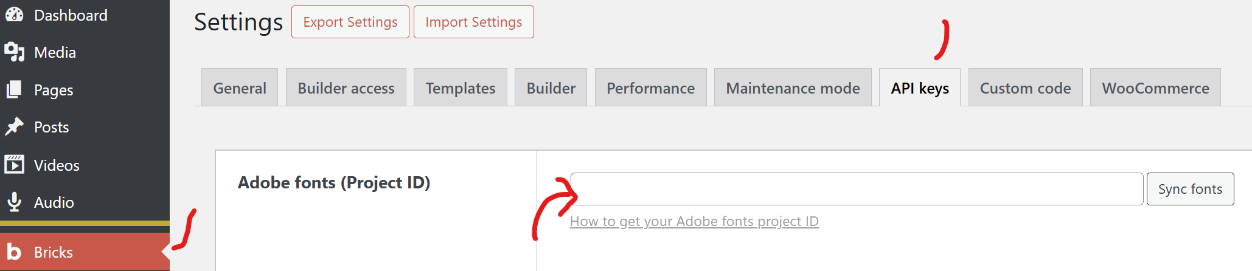Open the Templates tab
Viewport: 1252px width, 271px height.
pos(461,87)
